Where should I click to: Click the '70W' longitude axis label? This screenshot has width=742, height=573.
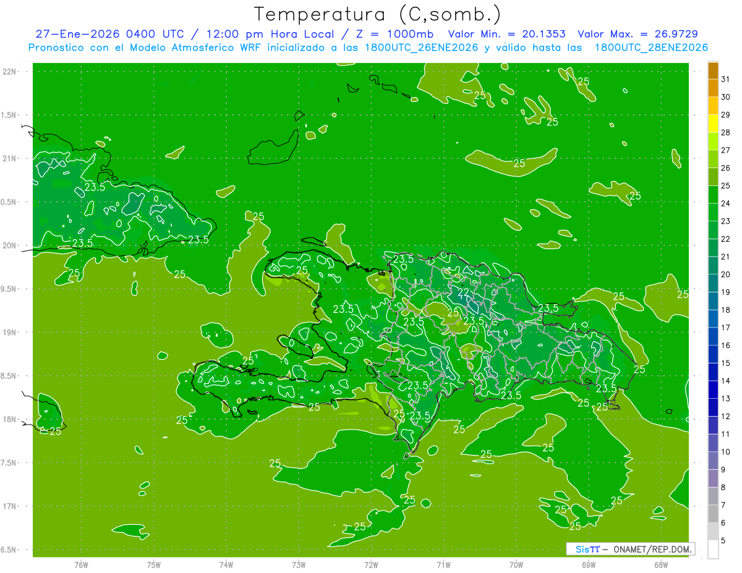point(516,565)
